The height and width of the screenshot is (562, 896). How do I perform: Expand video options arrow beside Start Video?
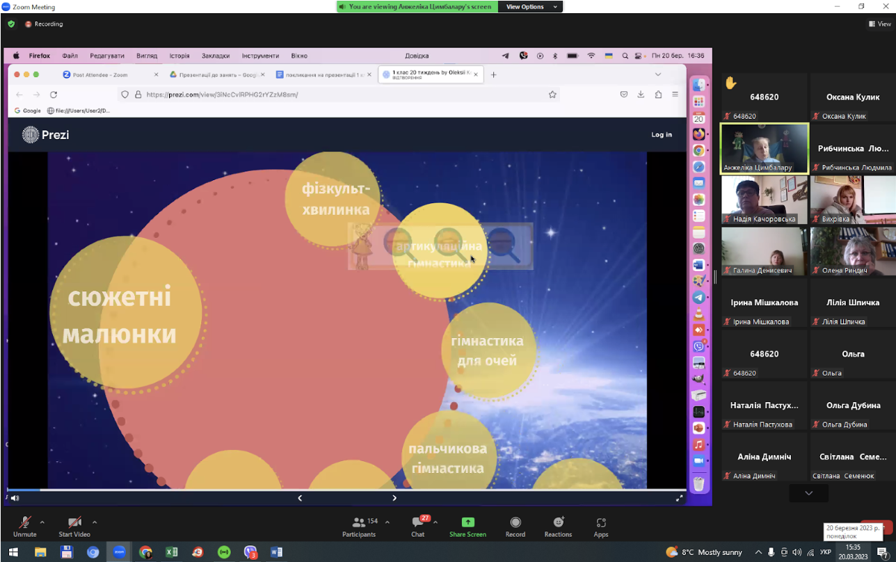click(95, 522)
